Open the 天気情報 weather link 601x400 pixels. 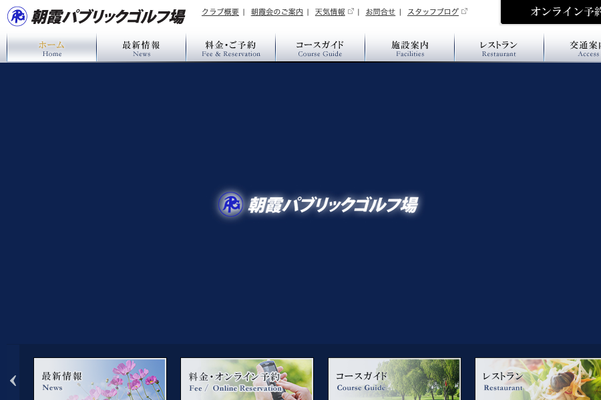click(x=330, y=12)
